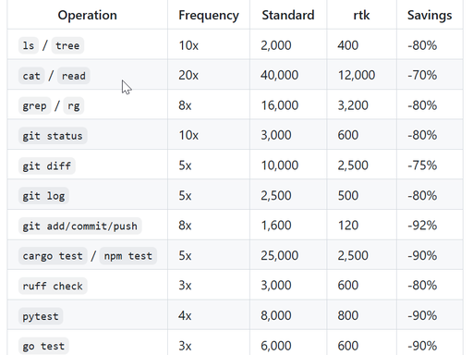This screenshot has height=355, width=473.
Task: Click rtk value 500 in git log row
Action: tap(348, 196)
